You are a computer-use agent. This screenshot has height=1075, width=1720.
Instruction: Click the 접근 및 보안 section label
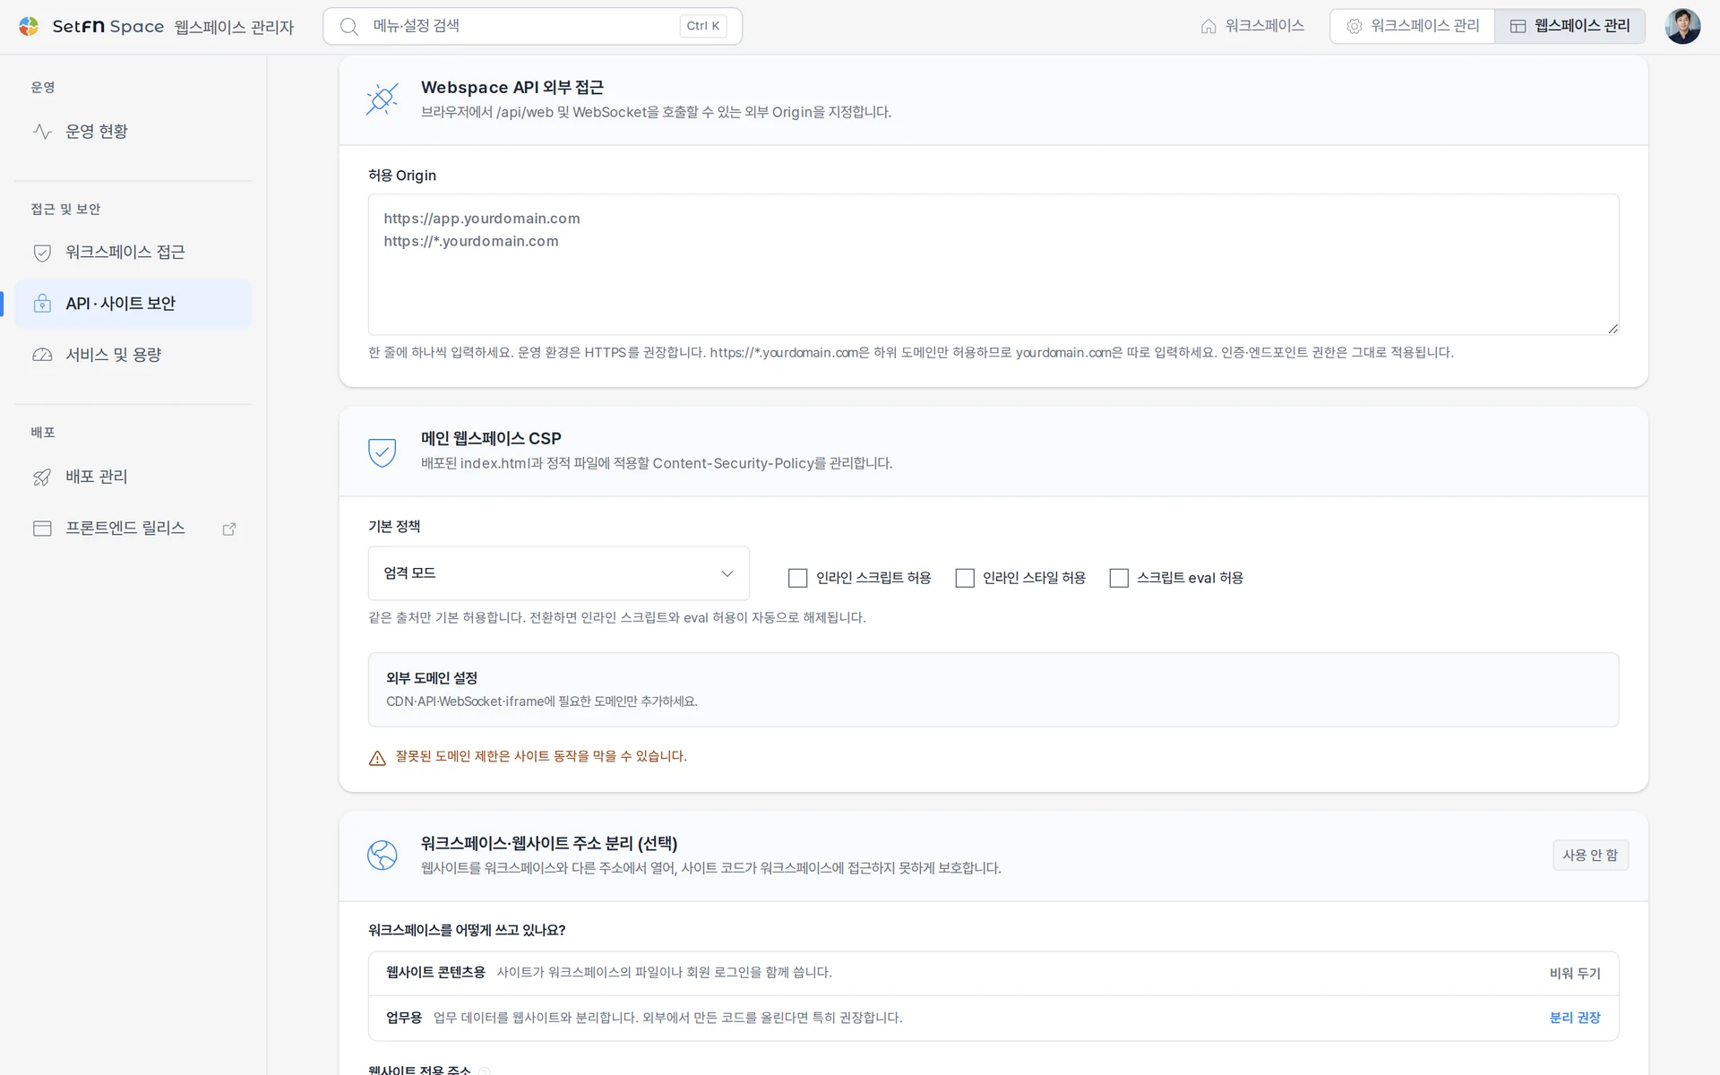pos(65,209)
